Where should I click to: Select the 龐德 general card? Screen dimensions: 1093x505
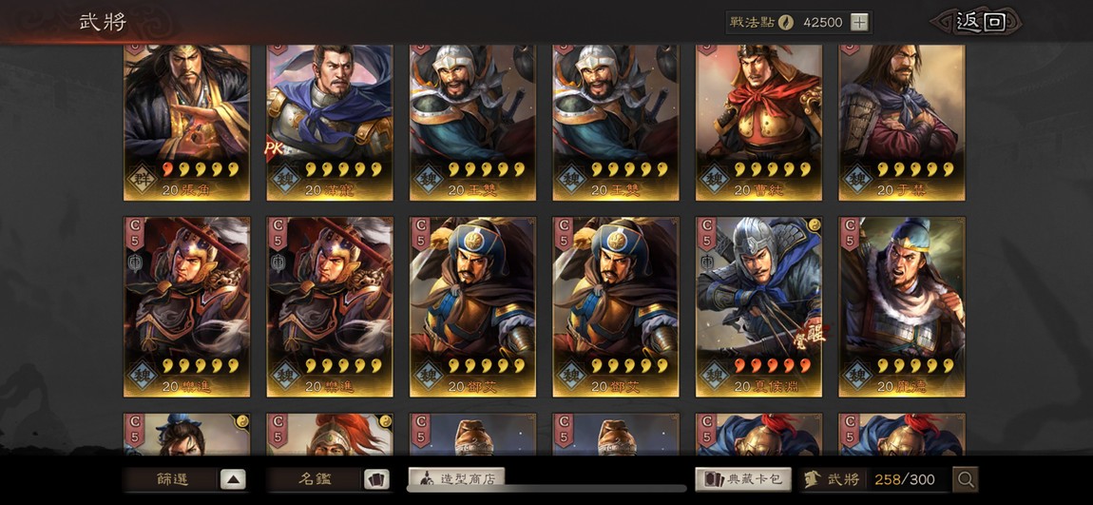click(x=902, y=307)
